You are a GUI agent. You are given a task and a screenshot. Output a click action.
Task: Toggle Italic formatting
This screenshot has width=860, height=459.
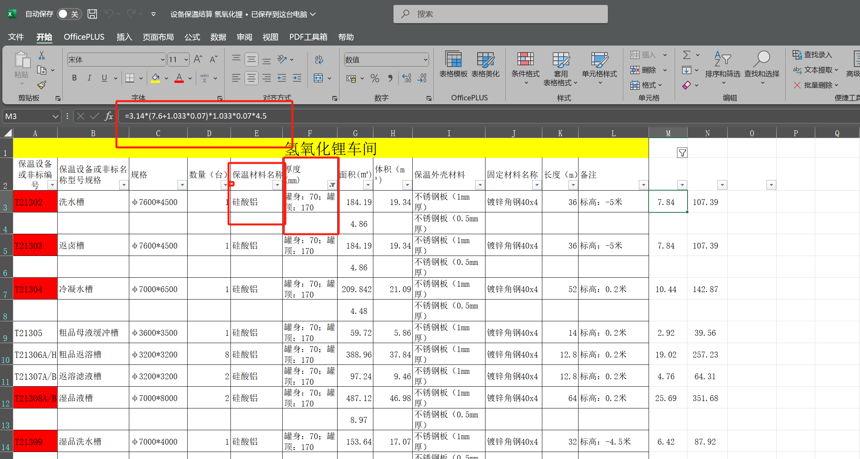[89, 78]
